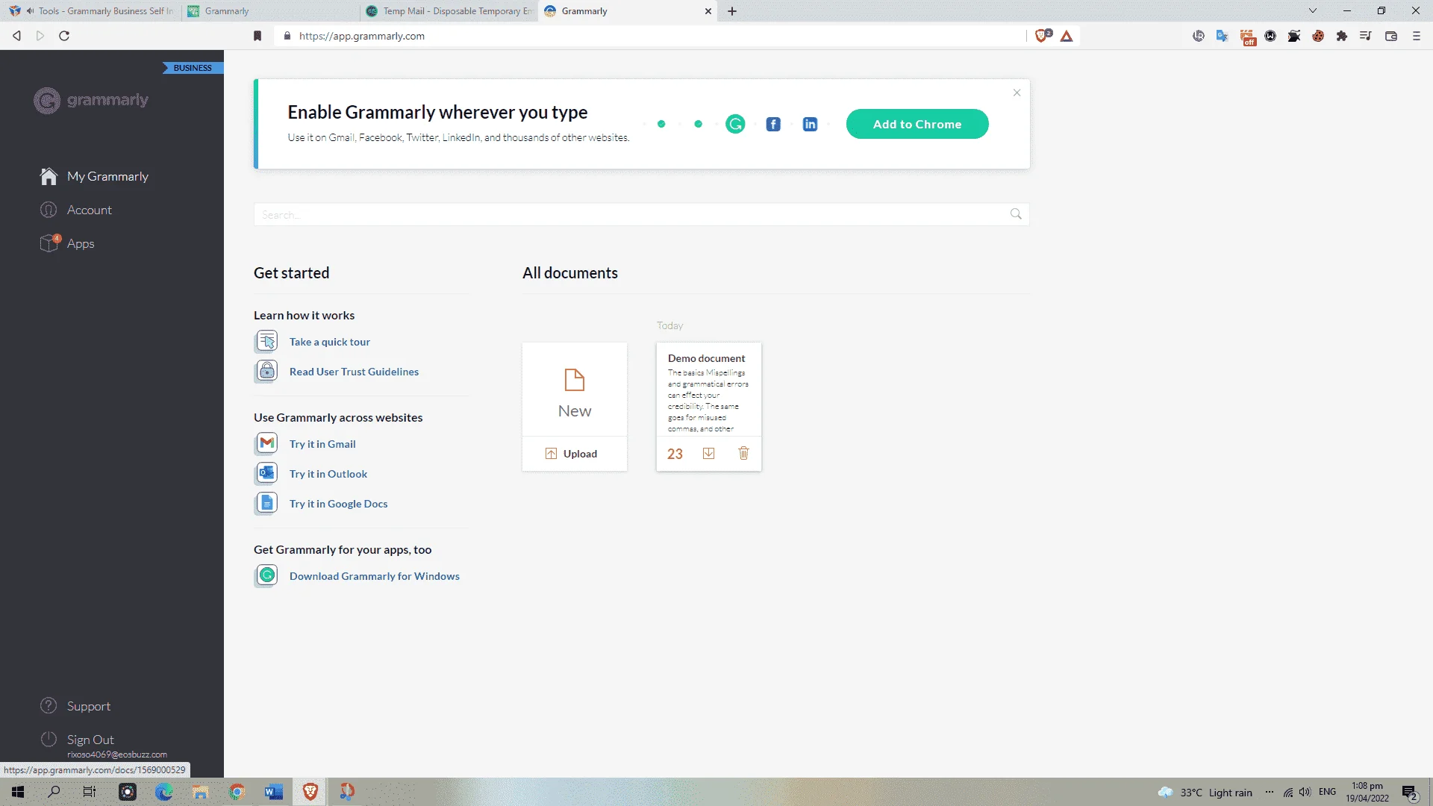Open Brave Rewards triangle icon

[1067, 36]
